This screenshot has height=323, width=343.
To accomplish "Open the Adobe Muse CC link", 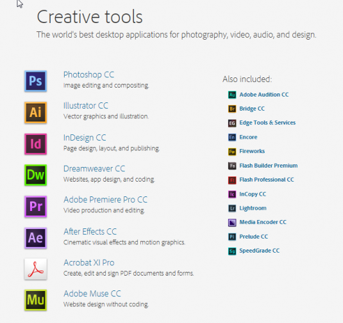I will click(92, 294).
